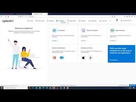Image resolution: width=136 pixels, height=102 pixels.
Task: Click the AgilePoint logo
Action: pos(8,21)
